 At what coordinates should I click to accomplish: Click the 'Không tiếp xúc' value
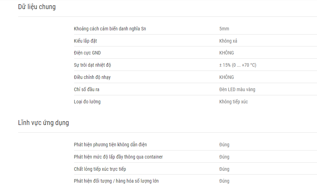point(233,102)
